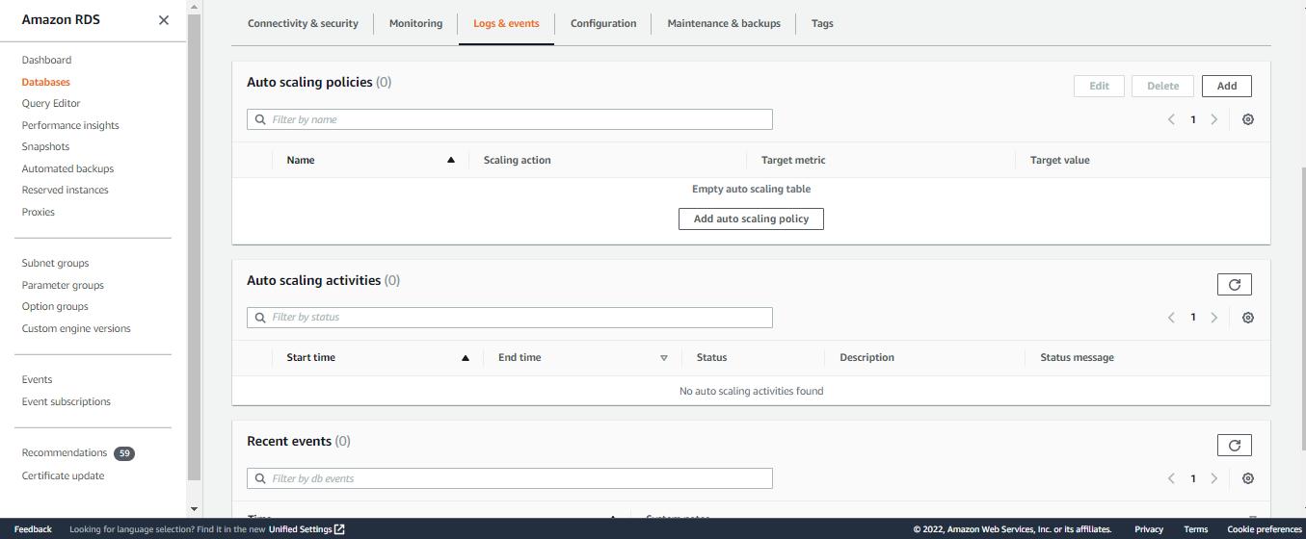This screenshot has height=539, width=1306.
Task: Open Auto scaling activities preferences gear
Action: point(1248,318)
